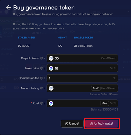Select the Buyable token field showing 50
This screenshot has width=131, height=135.
tap(82, 58)
